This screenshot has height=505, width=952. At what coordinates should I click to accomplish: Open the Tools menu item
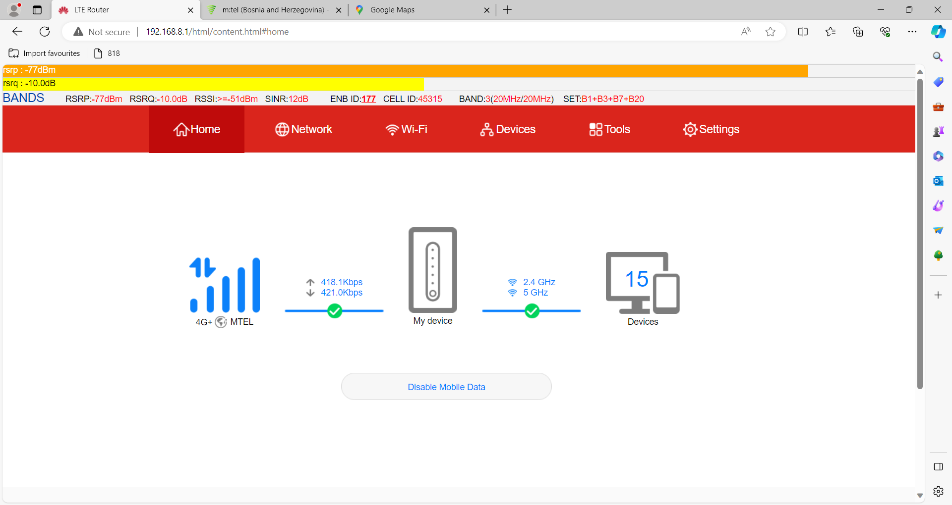tap(609, 129)
